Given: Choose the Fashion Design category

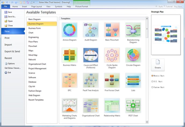Looking at the screenshot, I should click(x=42, y=91).
